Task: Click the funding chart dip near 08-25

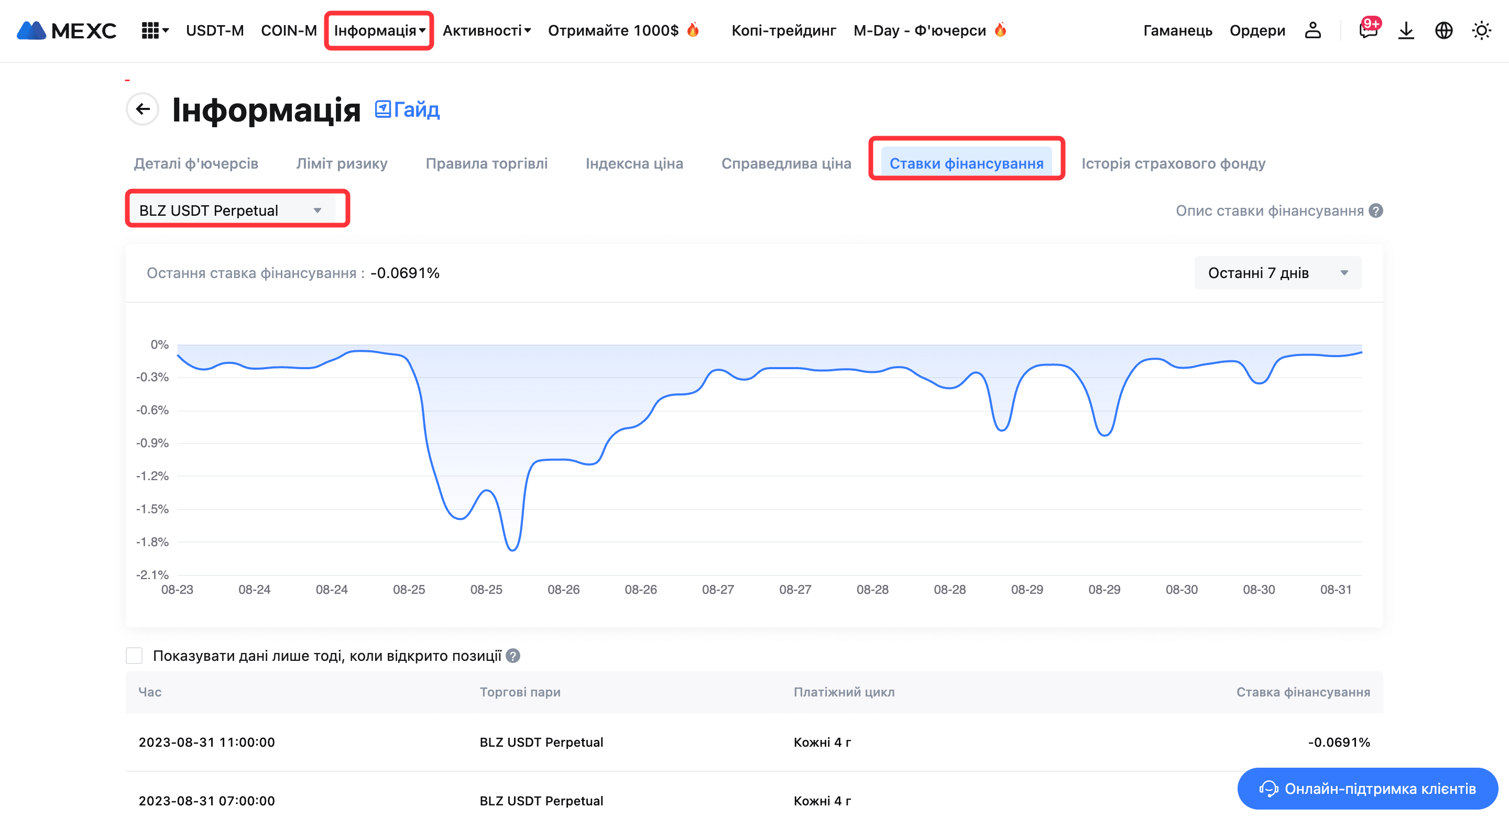Action: [x=512, y=549]
